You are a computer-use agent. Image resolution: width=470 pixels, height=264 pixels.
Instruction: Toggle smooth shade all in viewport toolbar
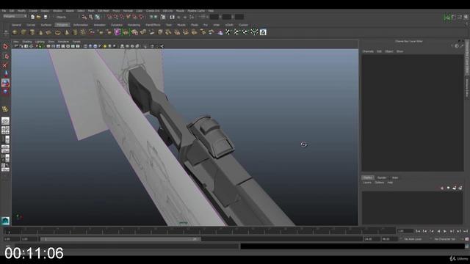(x=90, y=46)
